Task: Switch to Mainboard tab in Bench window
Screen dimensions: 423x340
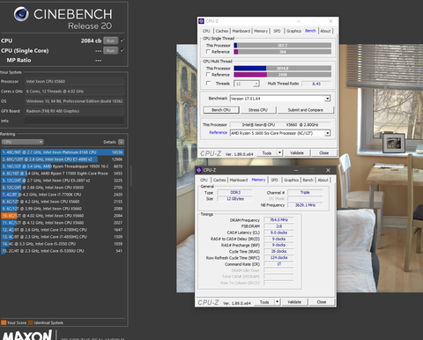Action: tap(241, 31)
